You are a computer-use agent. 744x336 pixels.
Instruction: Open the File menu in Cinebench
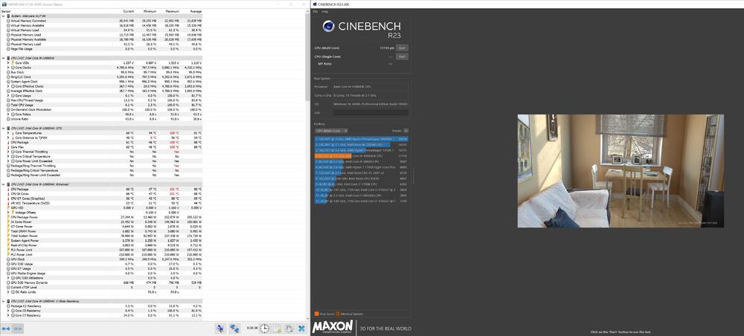(x=315, y=12)
